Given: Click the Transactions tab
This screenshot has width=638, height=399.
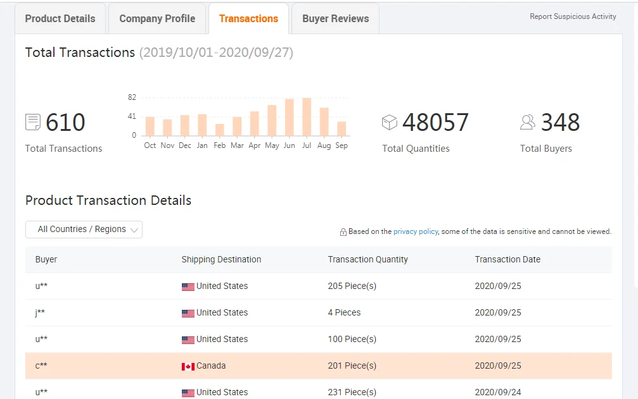Looking at the screenshot, I should click(x=248, y=19).
